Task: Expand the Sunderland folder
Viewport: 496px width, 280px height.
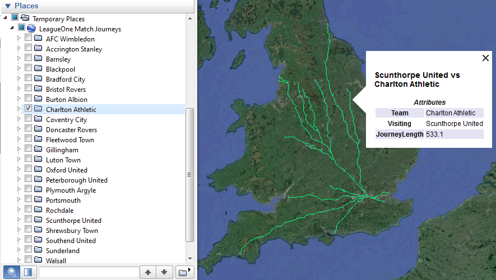Action: point(18,250)
